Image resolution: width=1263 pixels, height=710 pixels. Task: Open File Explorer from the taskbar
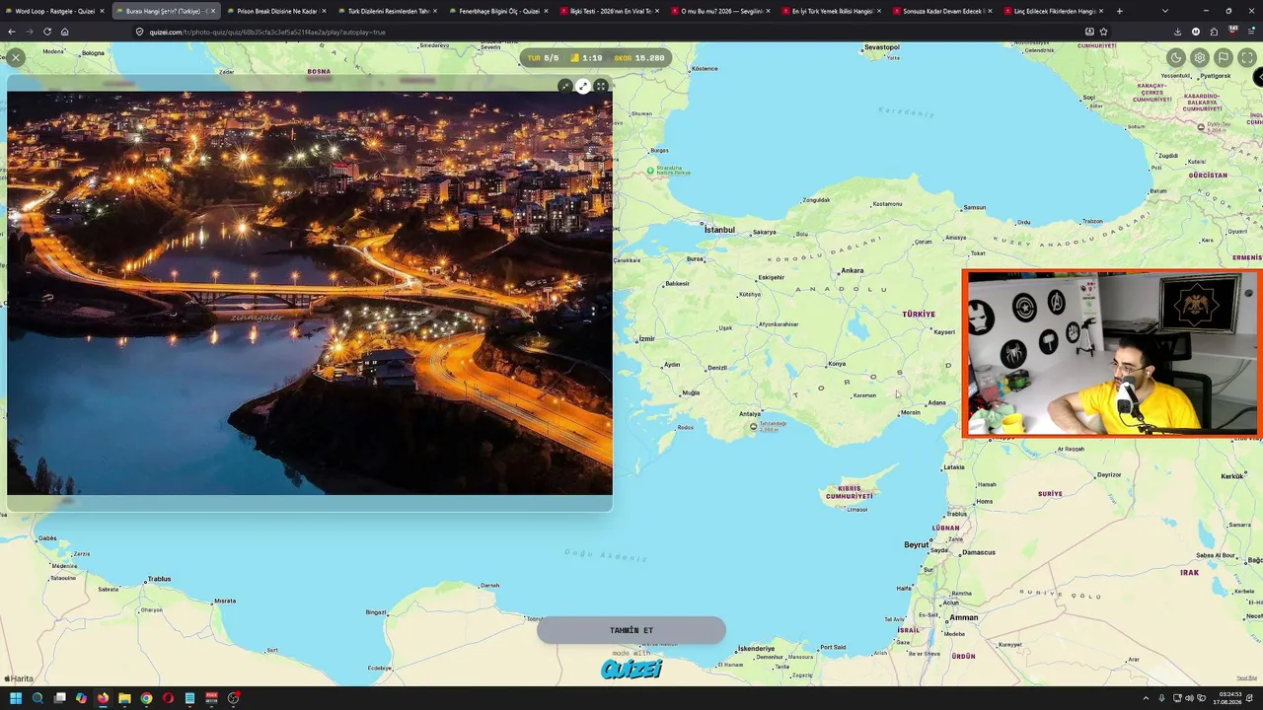coord(124,698)
